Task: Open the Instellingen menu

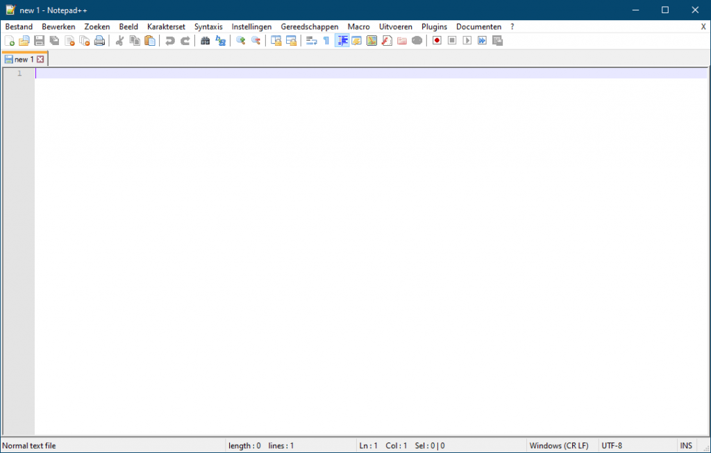Action: click(251, 26)
